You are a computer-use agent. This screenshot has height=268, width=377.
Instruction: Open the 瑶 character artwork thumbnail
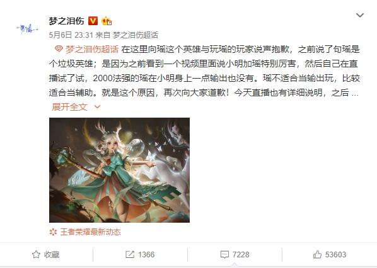(120, 170)
